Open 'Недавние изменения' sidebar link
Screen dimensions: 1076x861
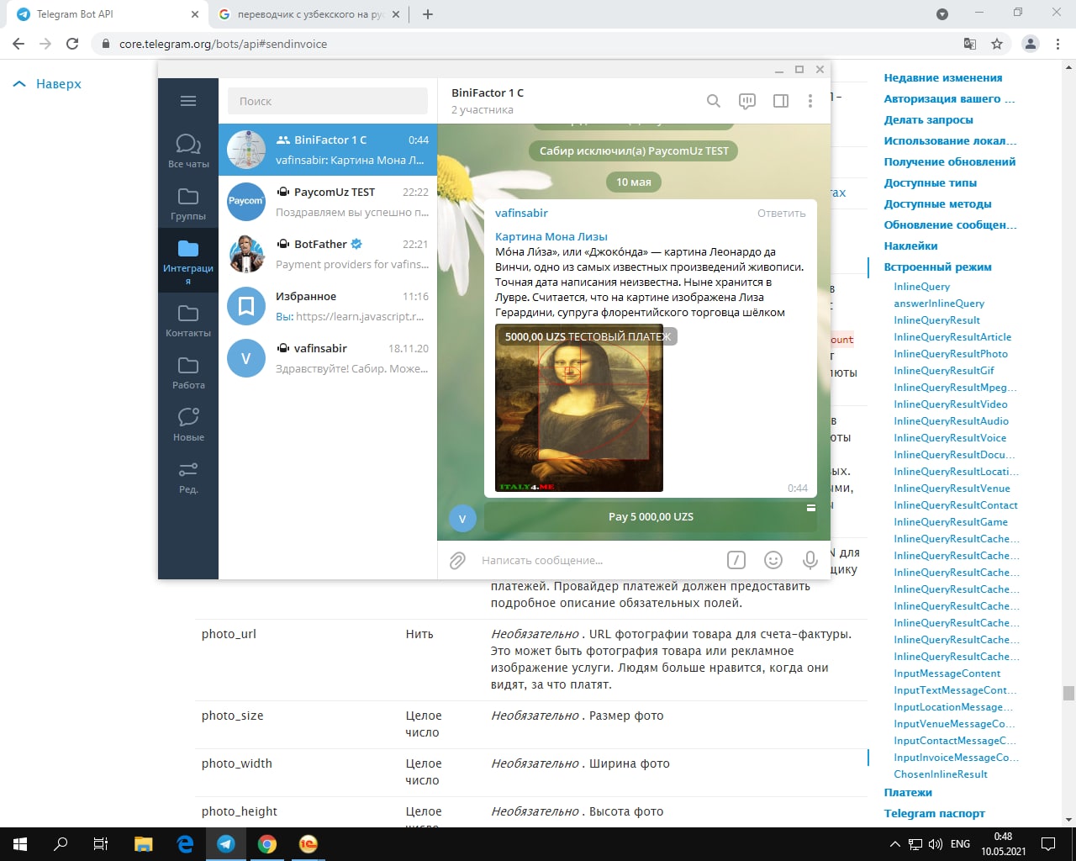click(943, 77)
